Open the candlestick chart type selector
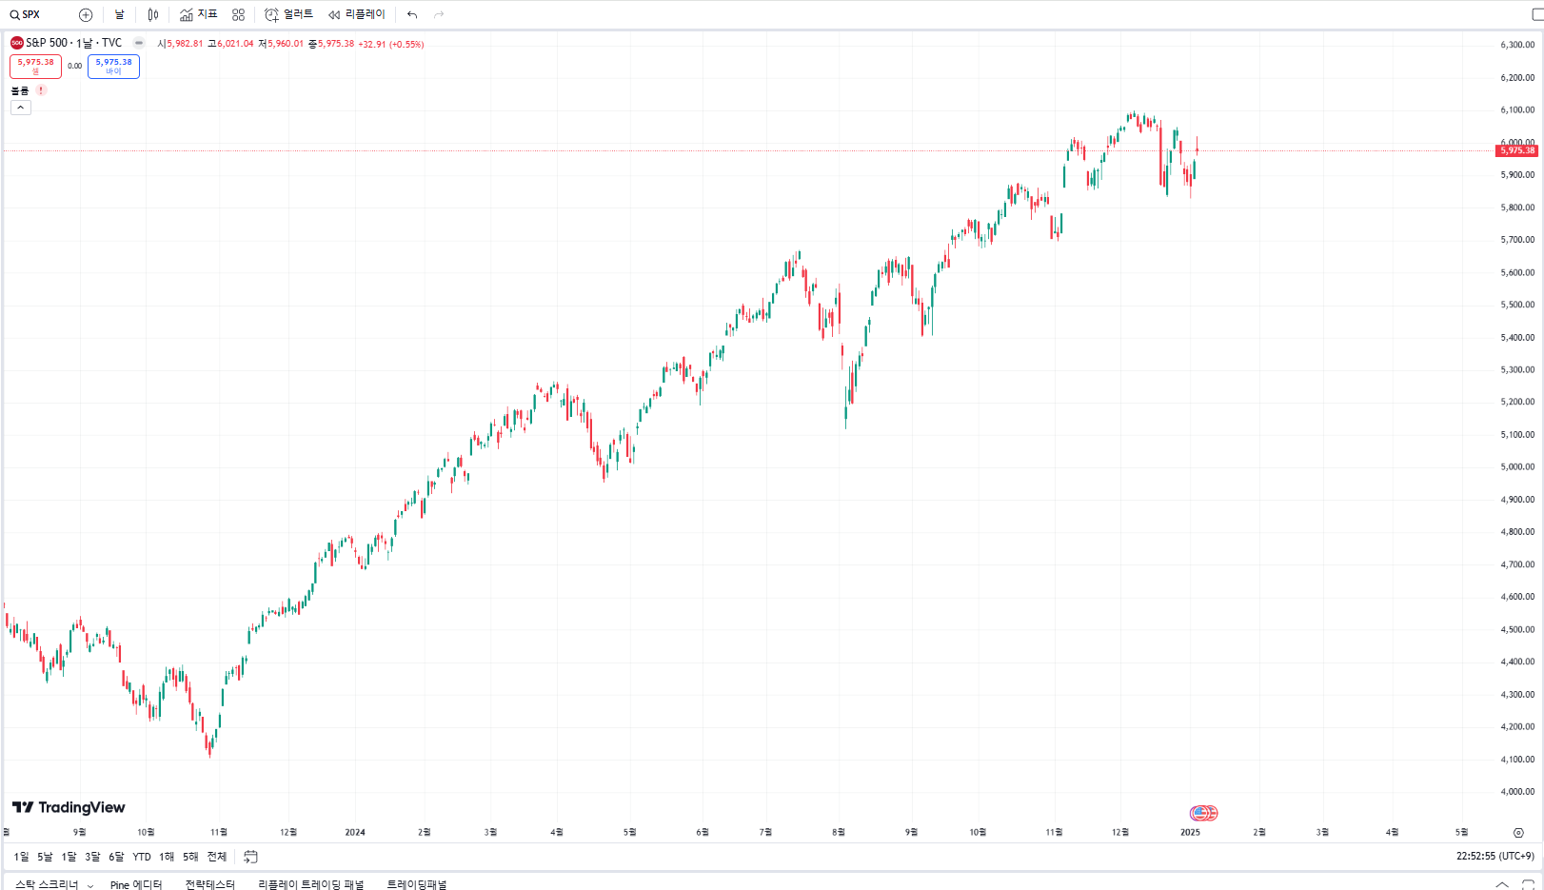Viewport: 1544px width, 890px height. coord(153,15)
